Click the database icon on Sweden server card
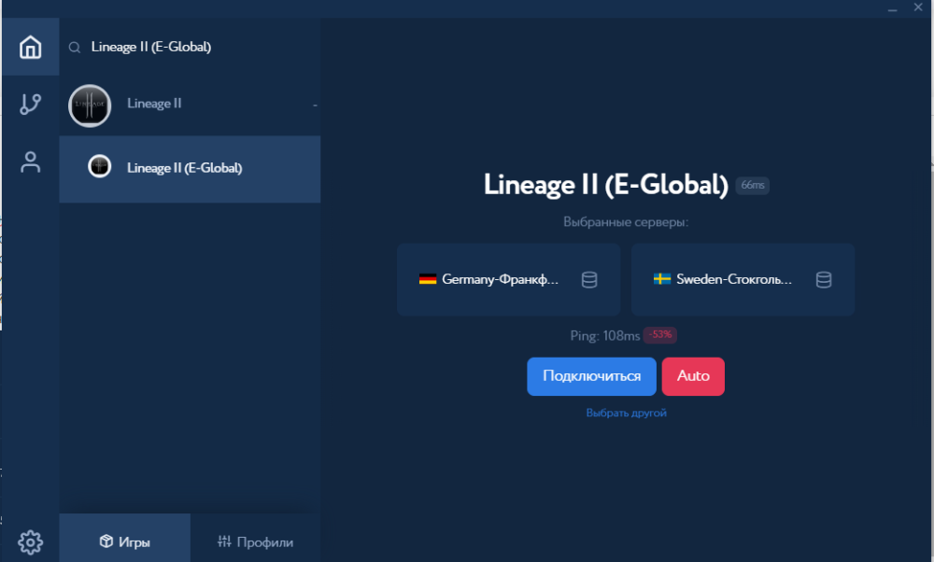Image resolution: width=934 pixels, height=562 pixels. click(x=823, y=279)
